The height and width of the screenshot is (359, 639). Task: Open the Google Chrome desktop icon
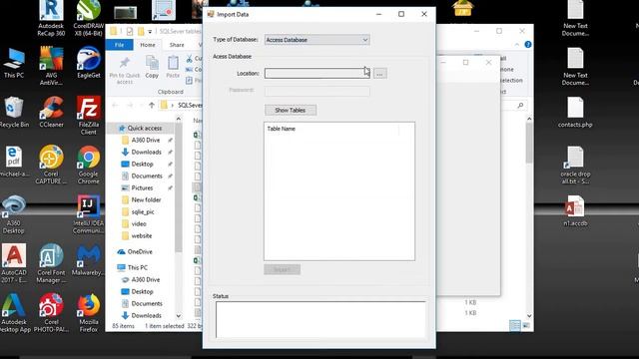(89, 165)
